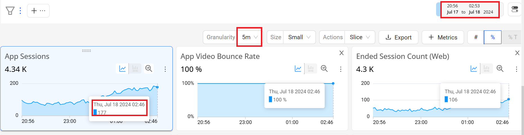Select line chart for App Sessions
524x135 pixels.
click(x=123, y=68)
